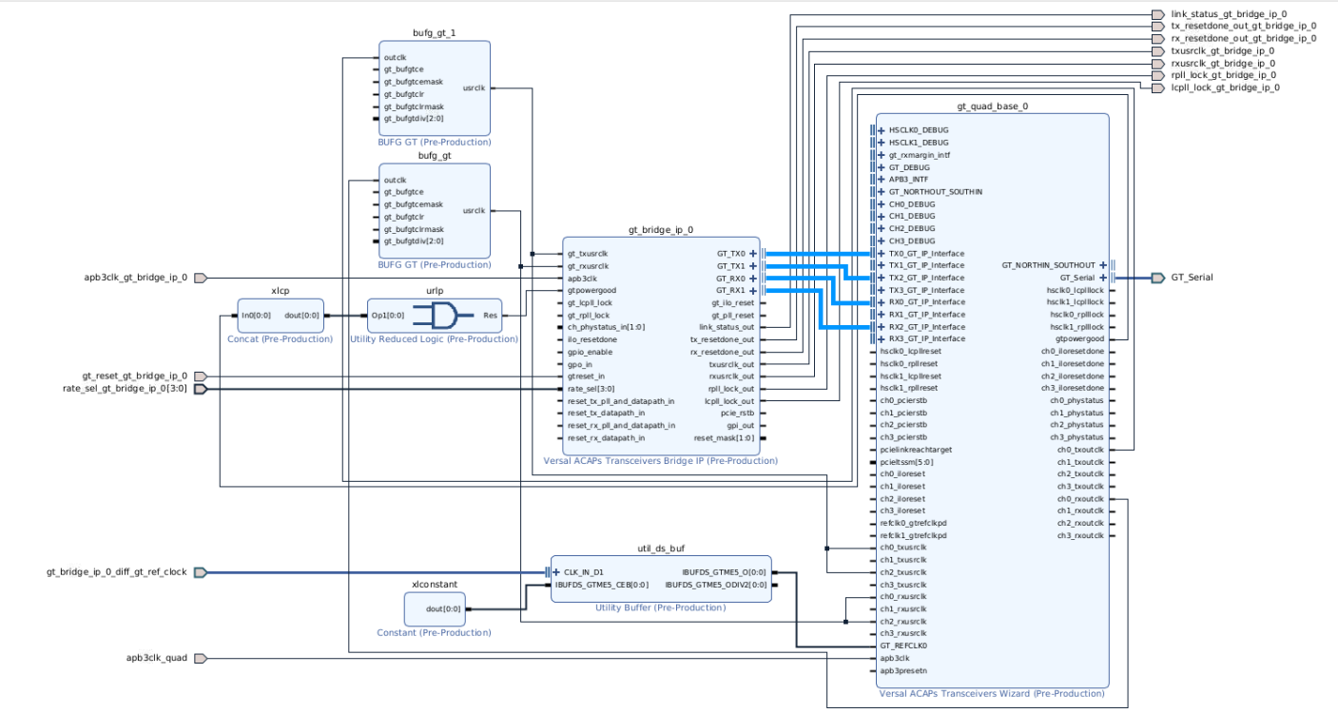Click the apb3clk_gt_bridge_ip_0 input port icon
The height and width of the screenshot is (713, 1338).
(199, 278)
